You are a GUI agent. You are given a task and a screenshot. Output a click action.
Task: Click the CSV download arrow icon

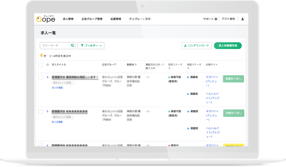coord(185,46)
